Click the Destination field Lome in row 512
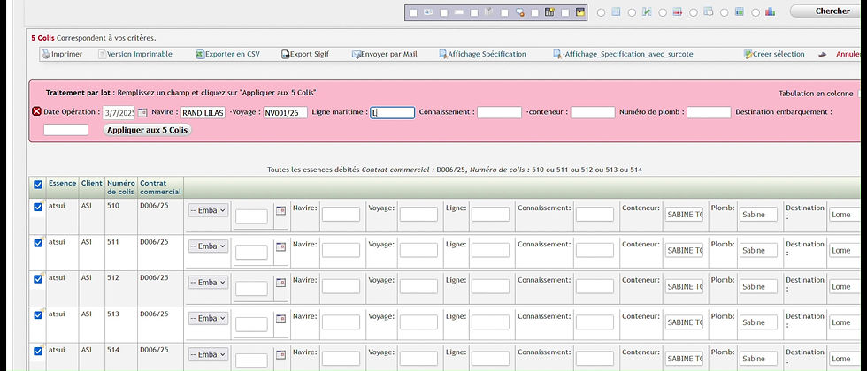 844,286
